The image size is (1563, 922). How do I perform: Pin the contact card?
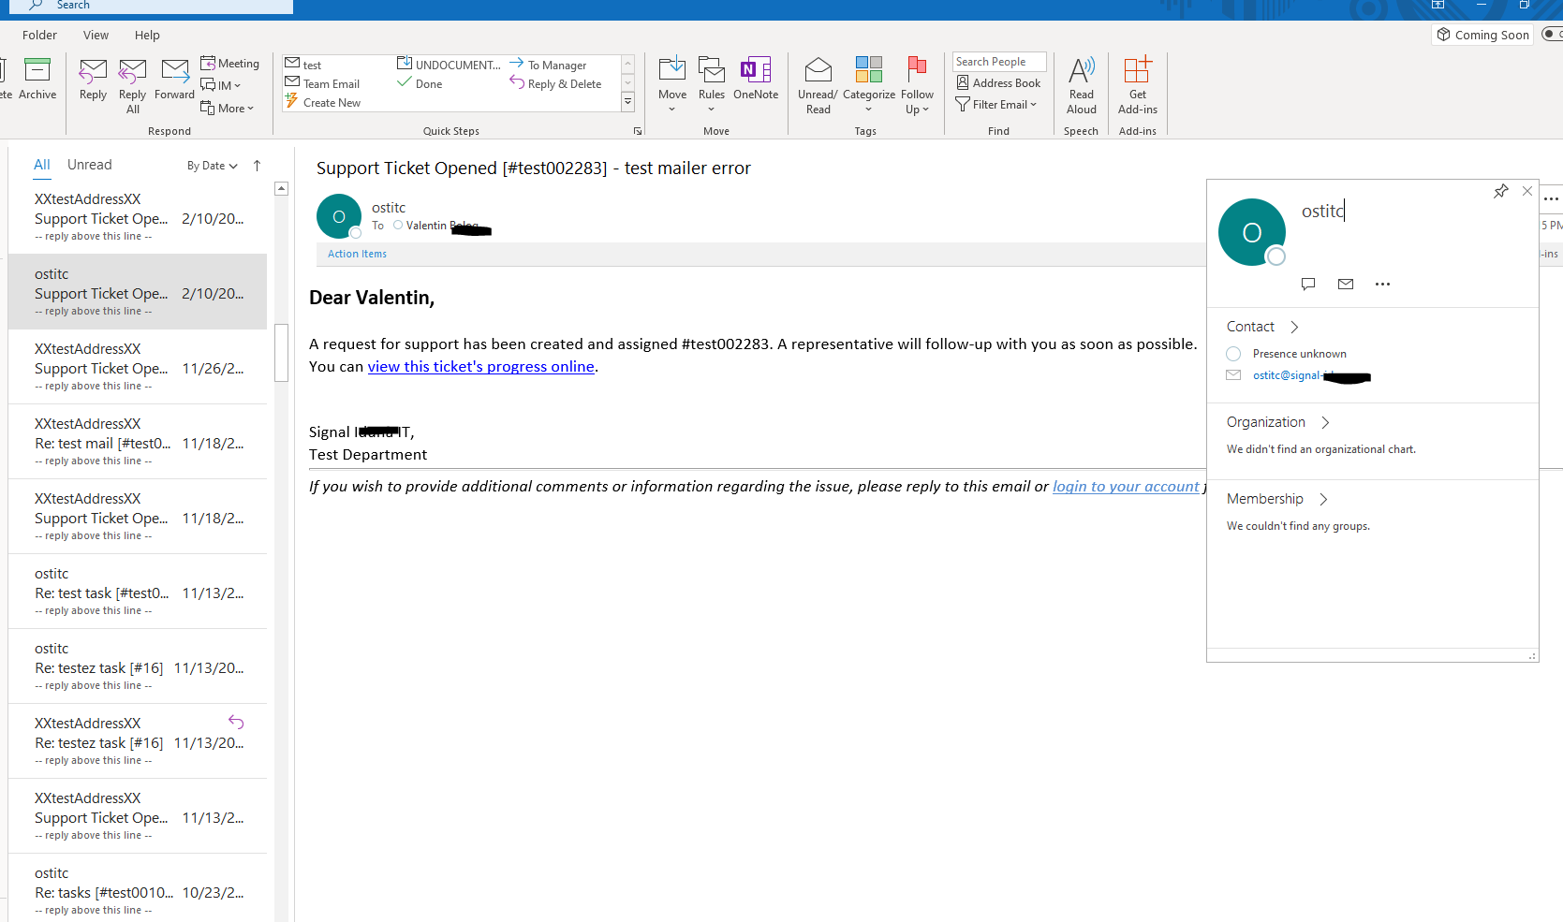[1500, 191]
